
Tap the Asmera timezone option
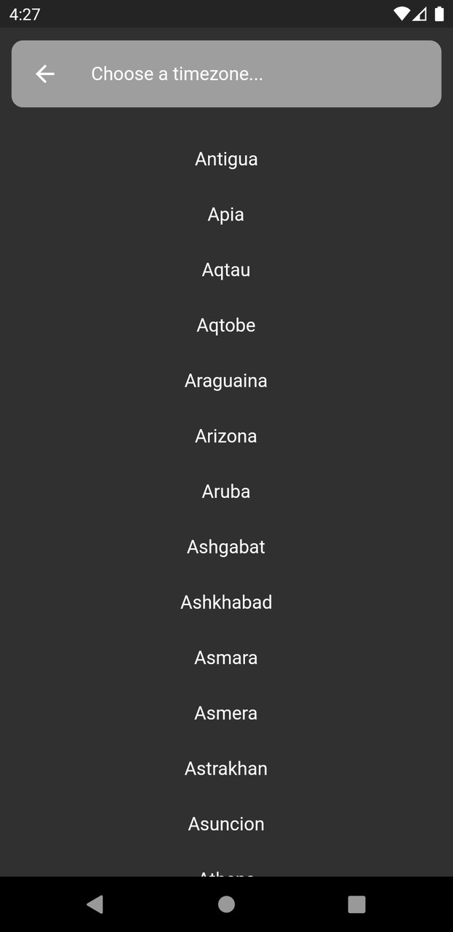[226, 712]
